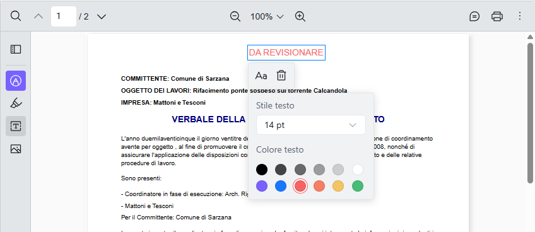This screenshot has width=535, height=232.
Task: Select the highlighter tool
Action: 16,103
